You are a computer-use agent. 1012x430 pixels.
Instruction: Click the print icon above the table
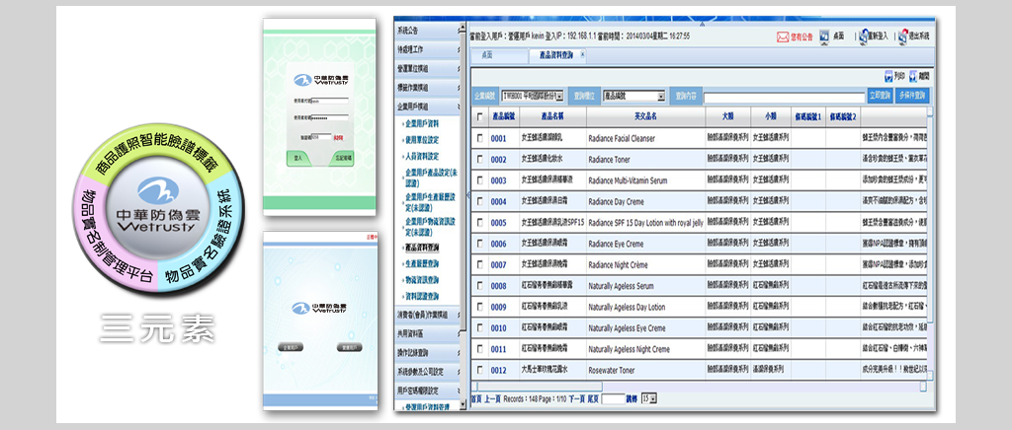click(888, 76)
